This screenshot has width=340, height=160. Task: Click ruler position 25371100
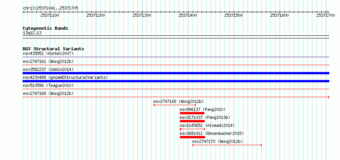coord(50,15)
